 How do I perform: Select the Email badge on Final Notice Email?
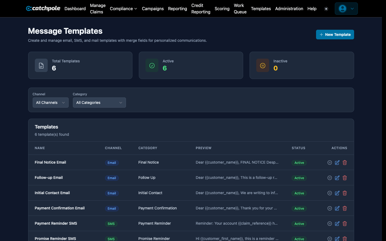112,163
